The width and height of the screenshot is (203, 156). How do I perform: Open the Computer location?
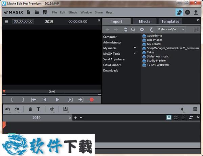coord(110,37)
